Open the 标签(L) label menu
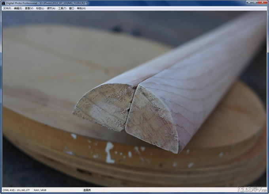Image resolution: width=269 pixels, height=194 pixels. 40,8
